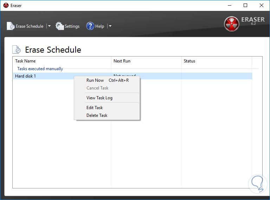Click the Eraser app icon in the title bar
The image size is (270, 200).
(x=6, y=5)
